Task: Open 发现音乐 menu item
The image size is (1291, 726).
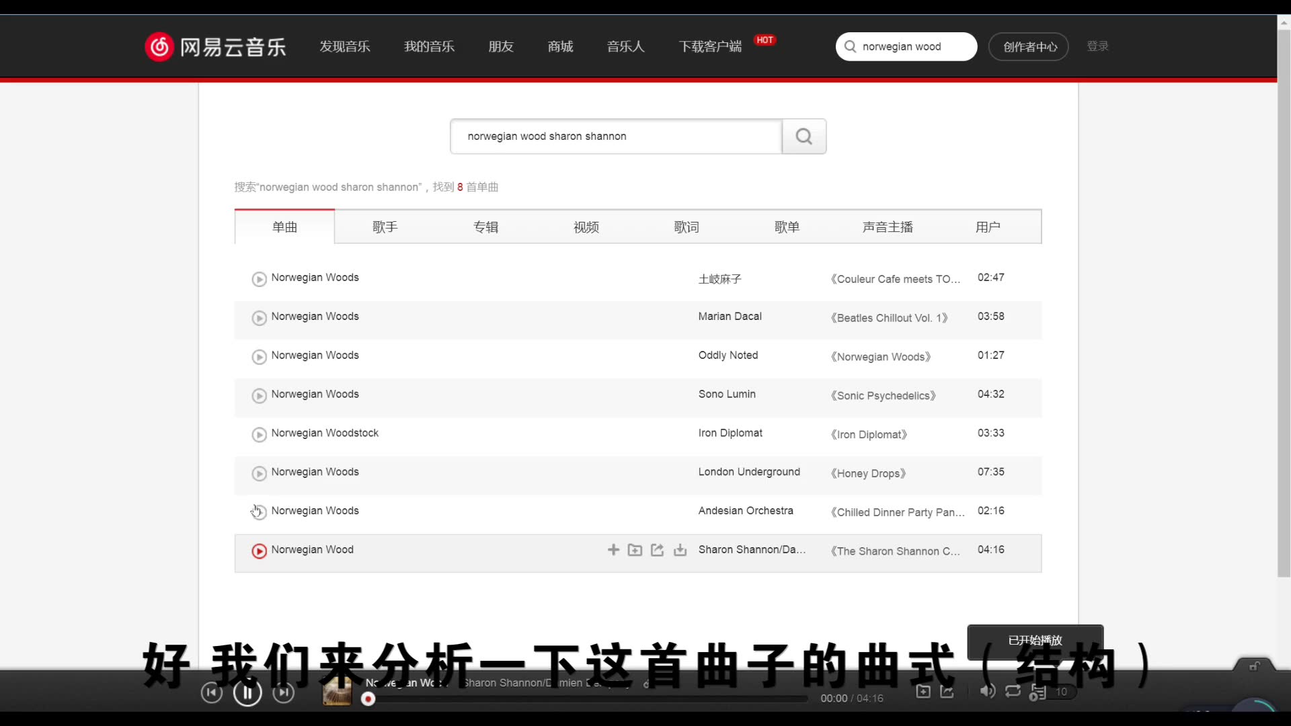Action: 346,46
